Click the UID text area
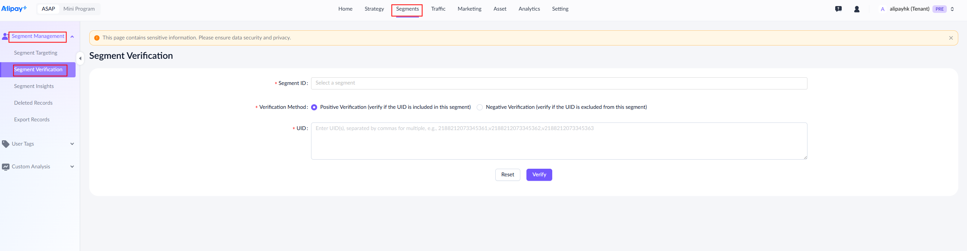This screenshot has width=967, height=251. point(559,141)
